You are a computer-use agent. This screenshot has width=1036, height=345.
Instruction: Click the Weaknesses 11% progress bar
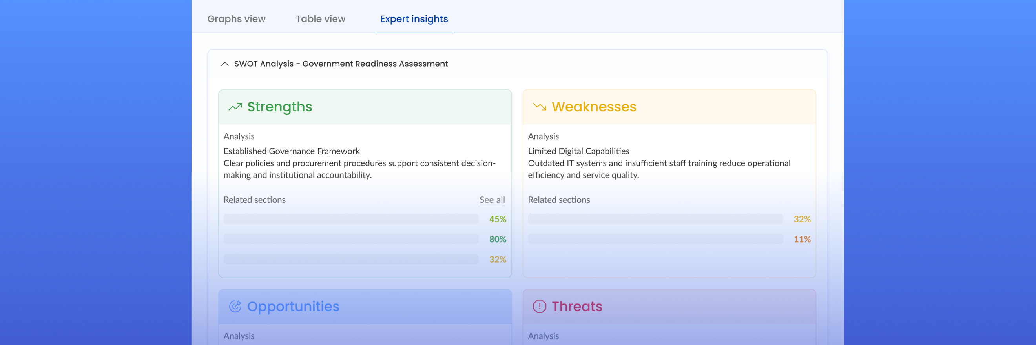pyautogui.click(x=655, y=240)
